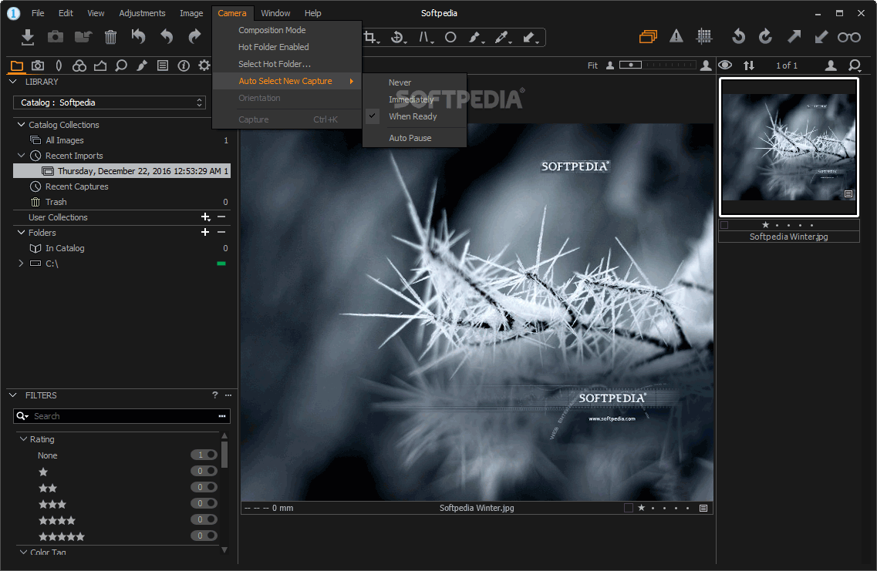Select the white balance picker tool
Screen dimensions: 877x571
click(502, 38)
